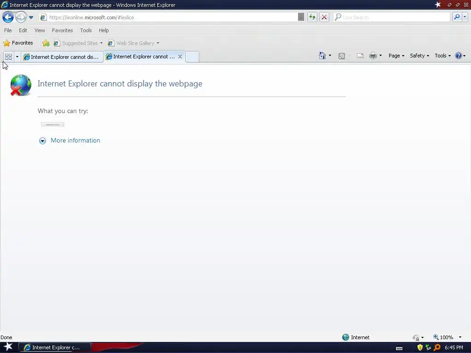Open the Help menu

(103, 30)
